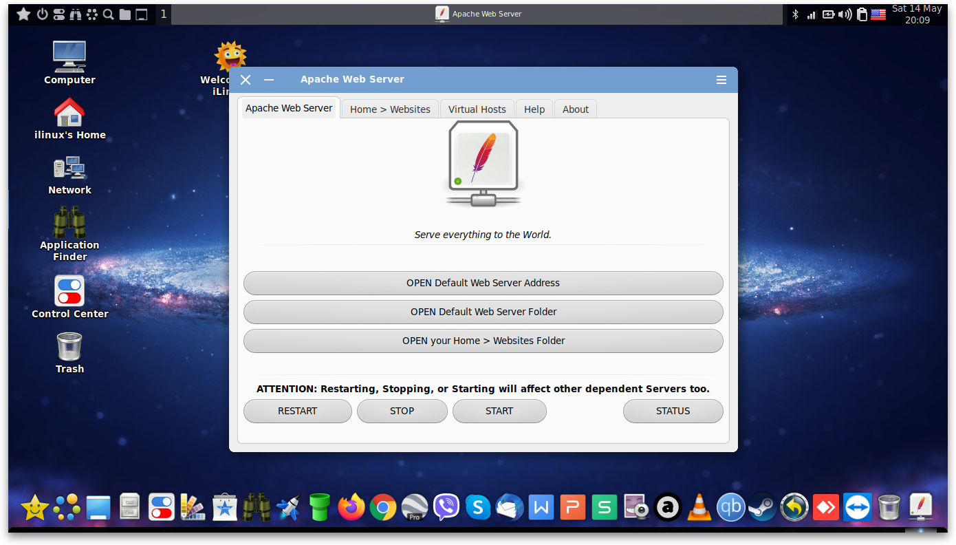Click the toggle switches icon in top panel
The height and width of the screenshot is (545, 956).
pos(59,14)
